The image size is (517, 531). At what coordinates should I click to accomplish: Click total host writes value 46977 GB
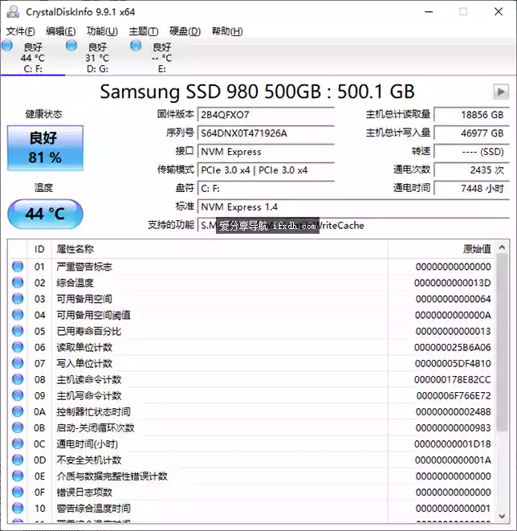coord(472,133)
